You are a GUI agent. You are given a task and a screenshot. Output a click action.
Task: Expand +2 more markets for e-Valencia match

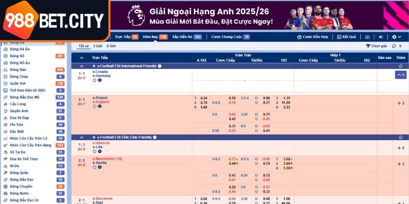401,148
